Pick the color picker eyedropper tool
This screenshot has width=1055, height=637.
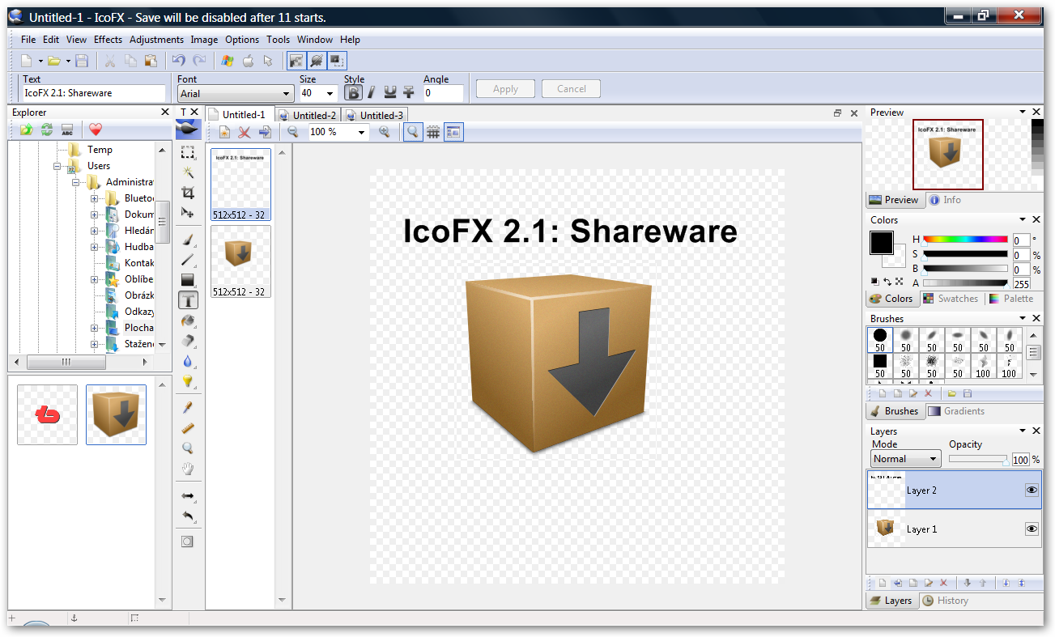coord(188,407)
